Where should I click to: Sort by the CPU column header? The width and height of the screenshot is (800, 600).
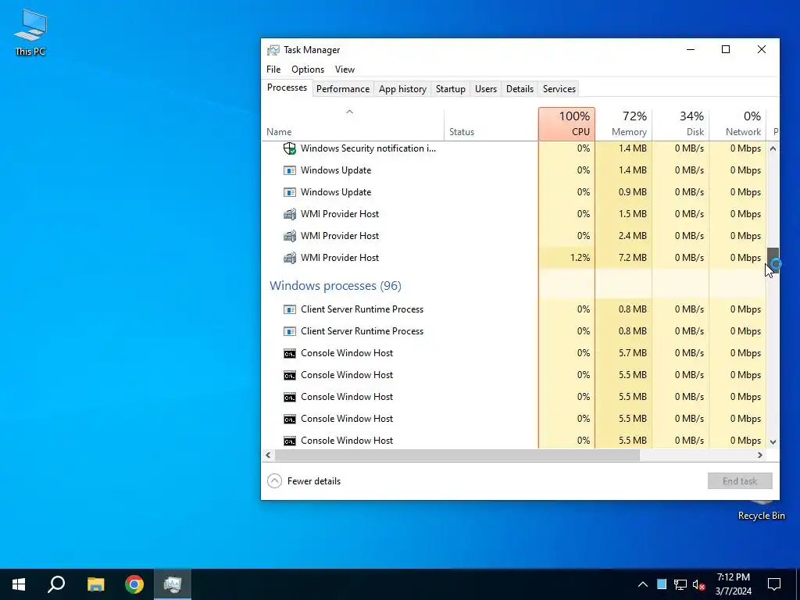click(567, 123)
